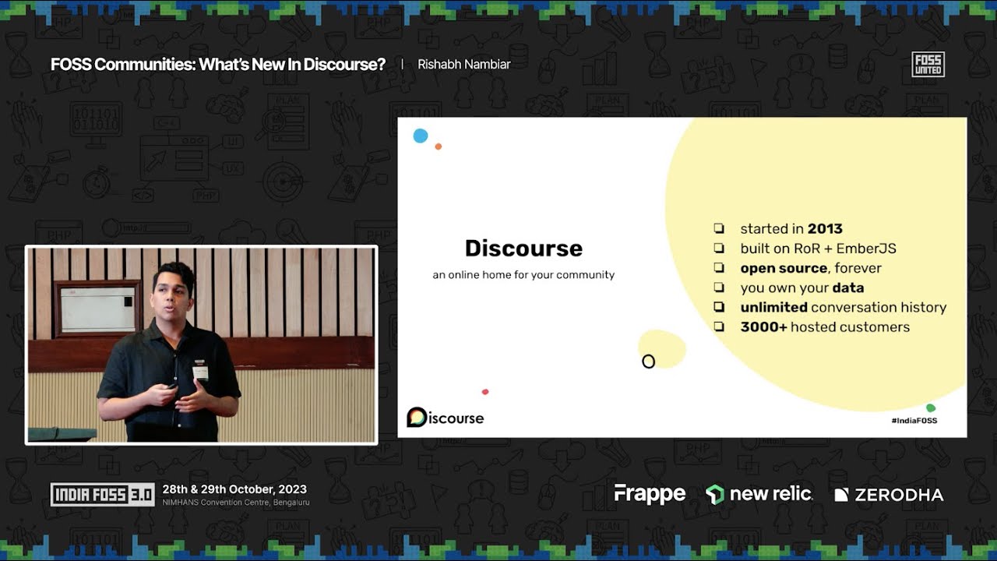Open the Frappe sponsor logo
Viewport: 997px width, 561px height.
pyautogui.click(x=650, y=494)
